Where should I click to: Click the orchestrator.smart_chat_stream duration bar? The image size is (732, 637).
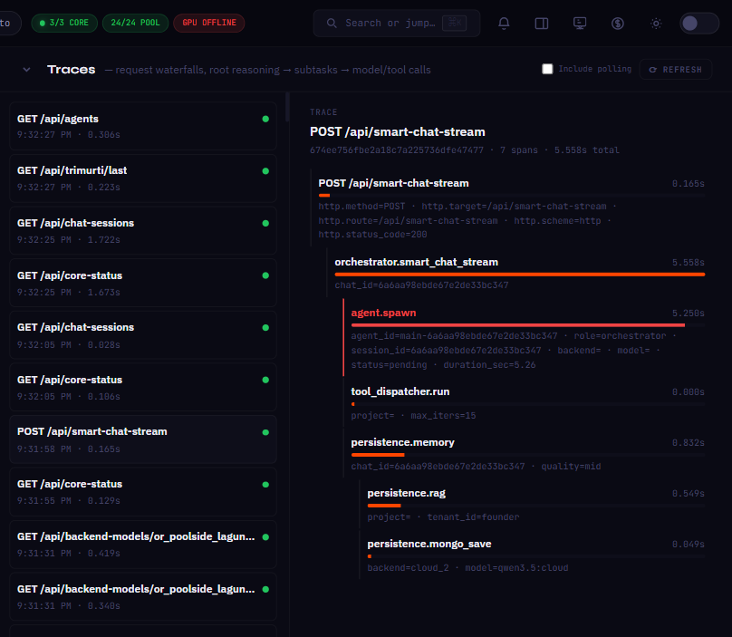(x=520, y=275)
